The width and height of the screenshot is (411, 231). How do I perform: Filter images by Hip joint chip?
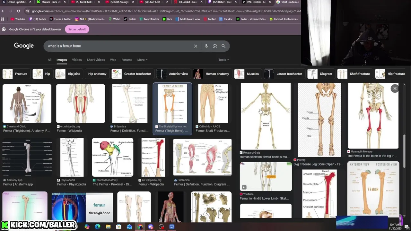click(69, 74)
